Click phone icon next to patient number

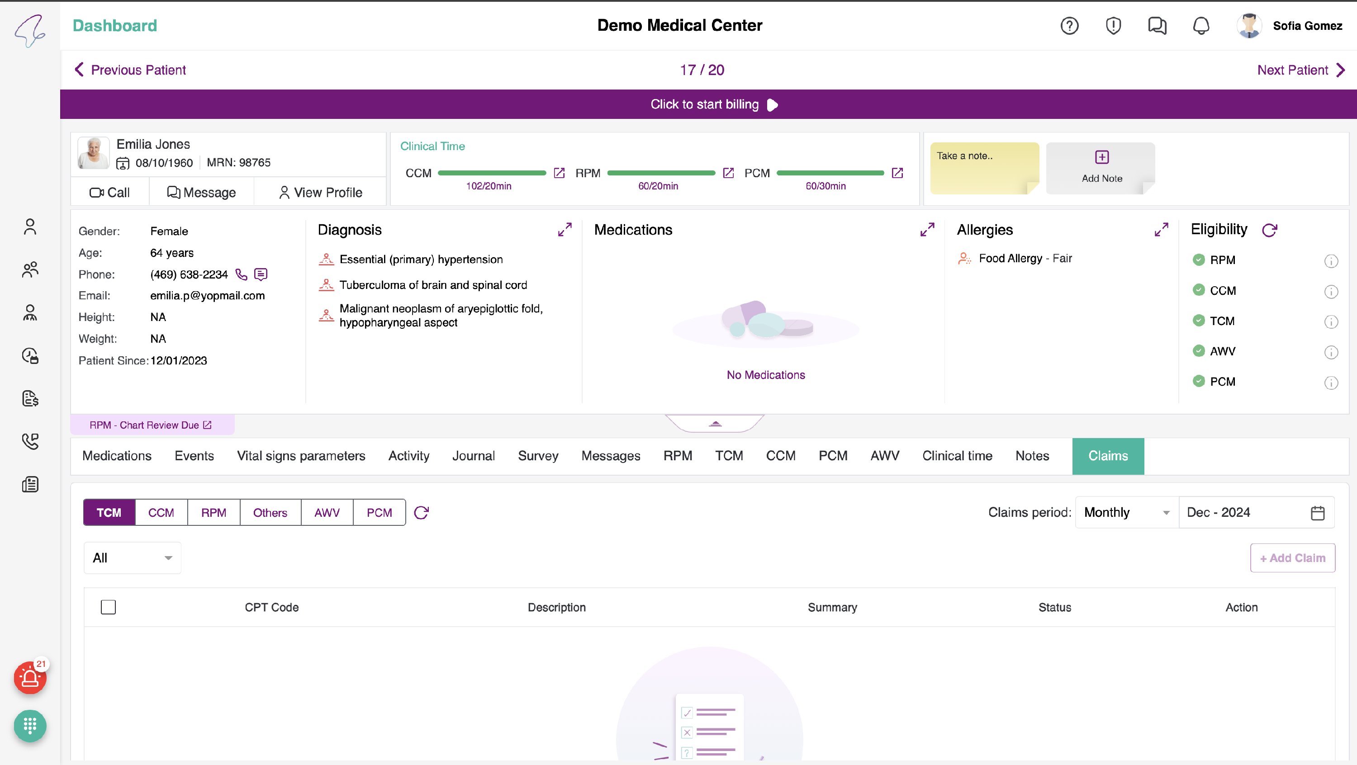(x=241, y=274)
